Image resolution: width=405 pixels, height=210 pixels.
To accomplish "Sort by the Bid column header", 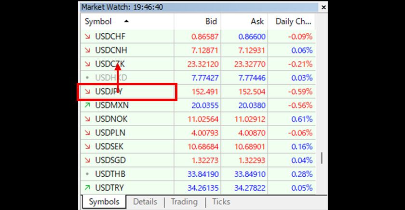I will tap(211, 22).
